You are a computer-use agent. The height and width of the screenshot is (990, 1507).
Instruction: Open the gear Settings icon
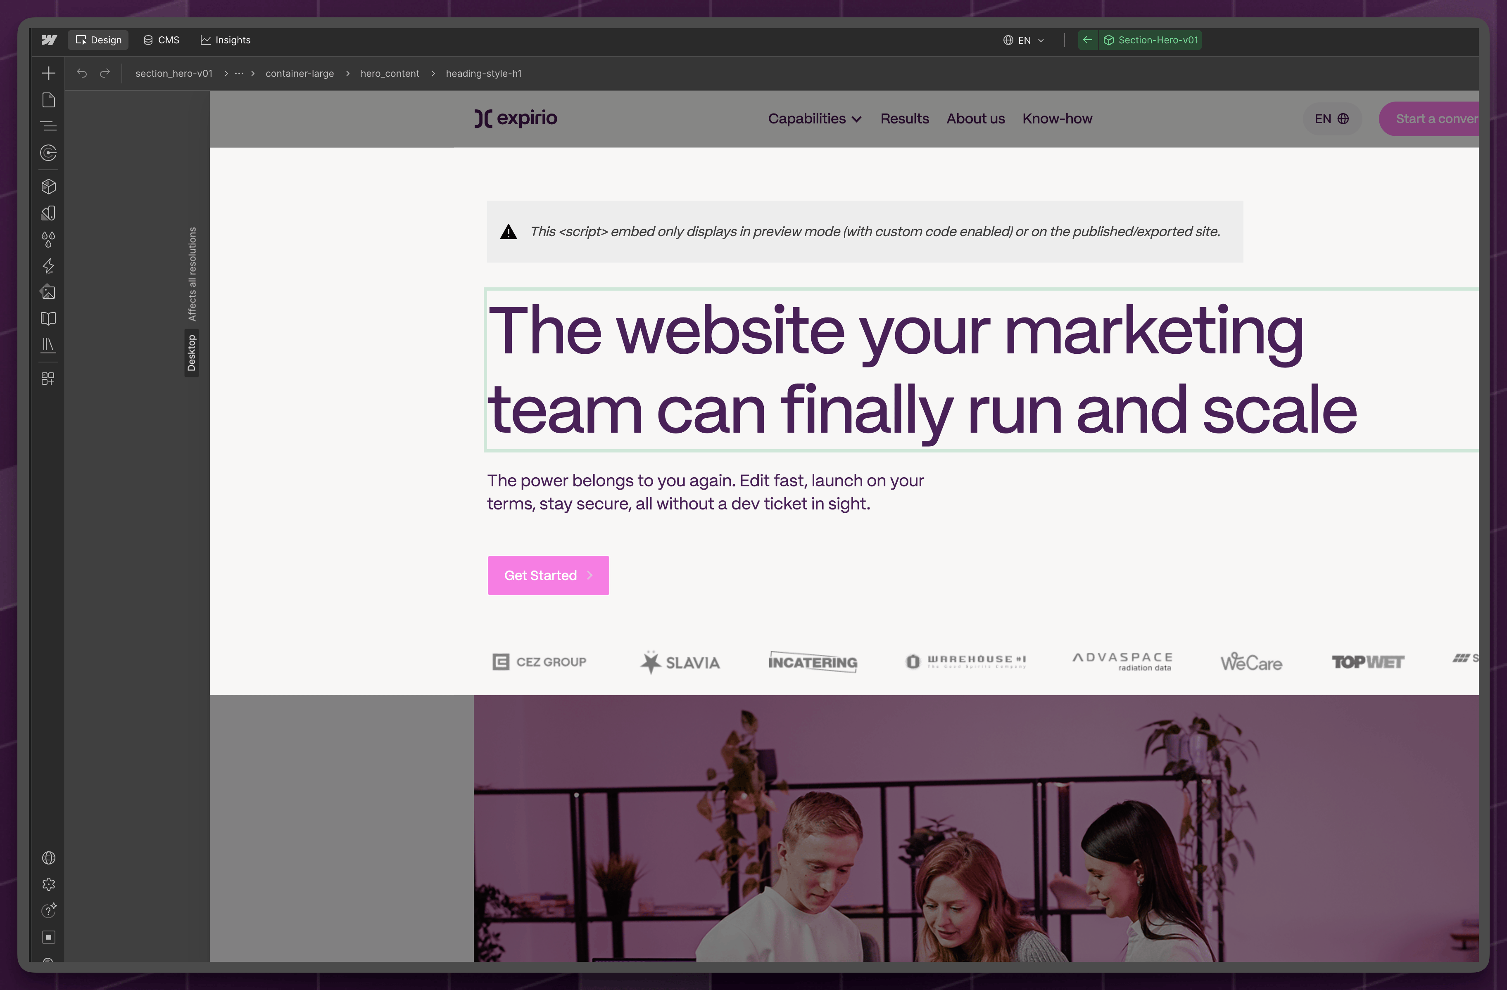[49, 884]
